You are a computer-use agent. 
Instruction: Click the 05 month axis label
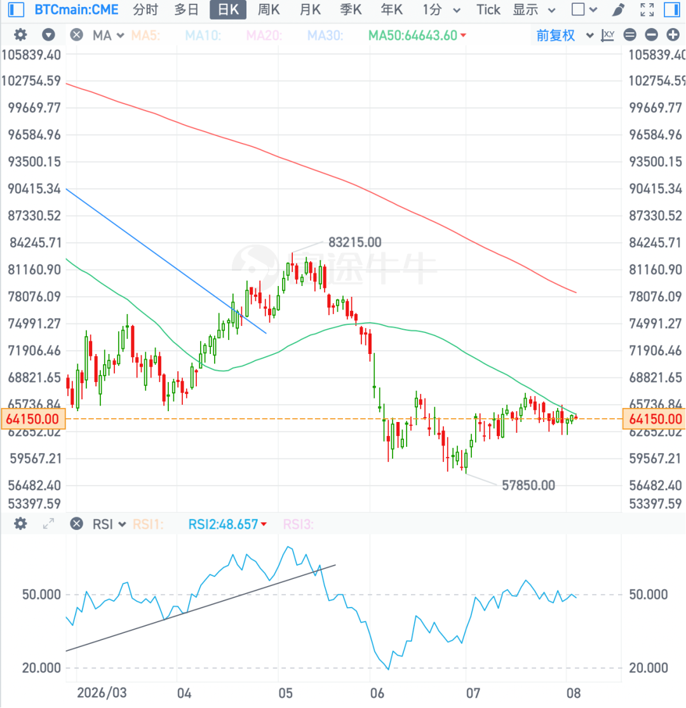pyautogui.click(x=285, y=693)
